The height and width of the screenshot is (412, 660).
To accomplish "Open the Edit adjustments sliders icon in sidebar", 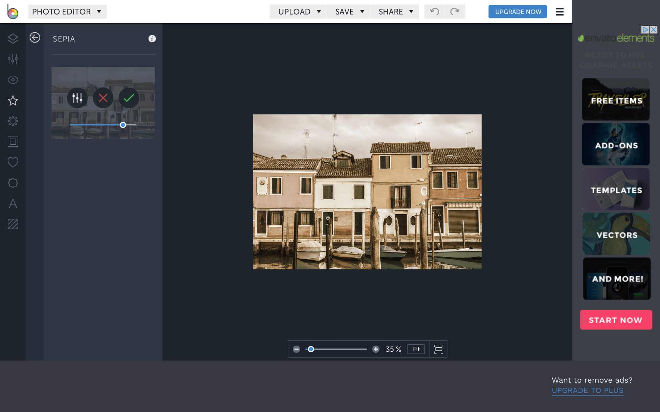I will (13, 59).
